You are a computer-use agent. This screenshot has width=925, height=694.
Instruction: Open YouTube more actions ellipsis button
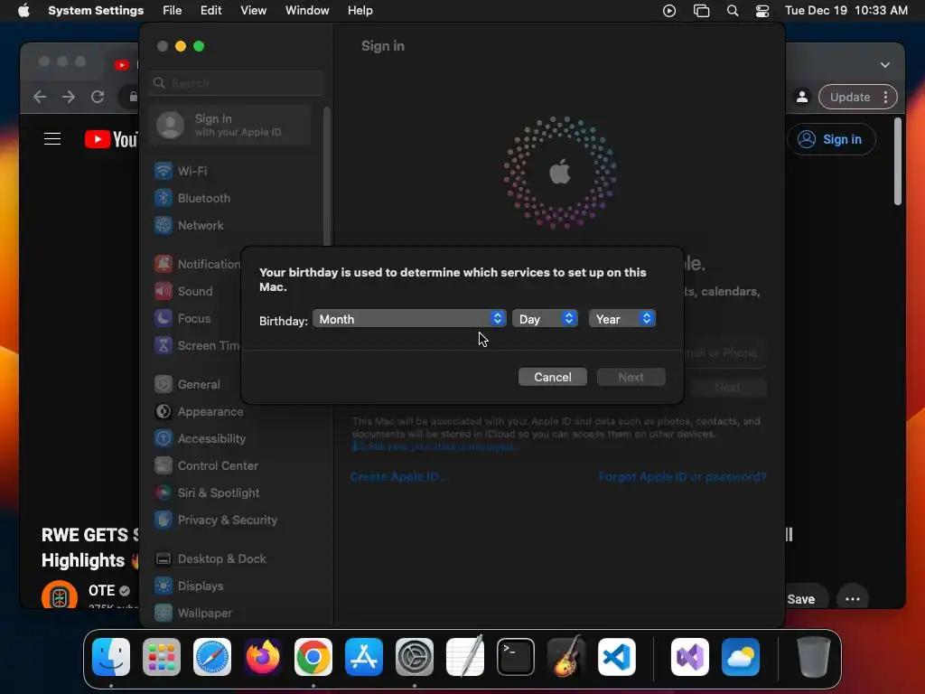tap(853, 599)
